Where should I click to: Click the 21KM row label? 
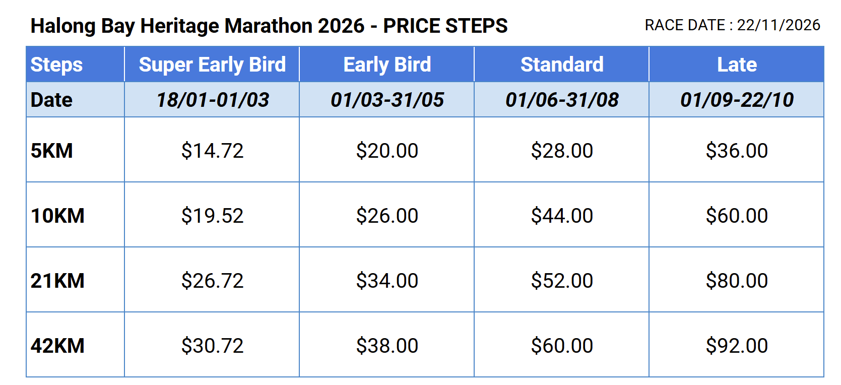point(57,281)
